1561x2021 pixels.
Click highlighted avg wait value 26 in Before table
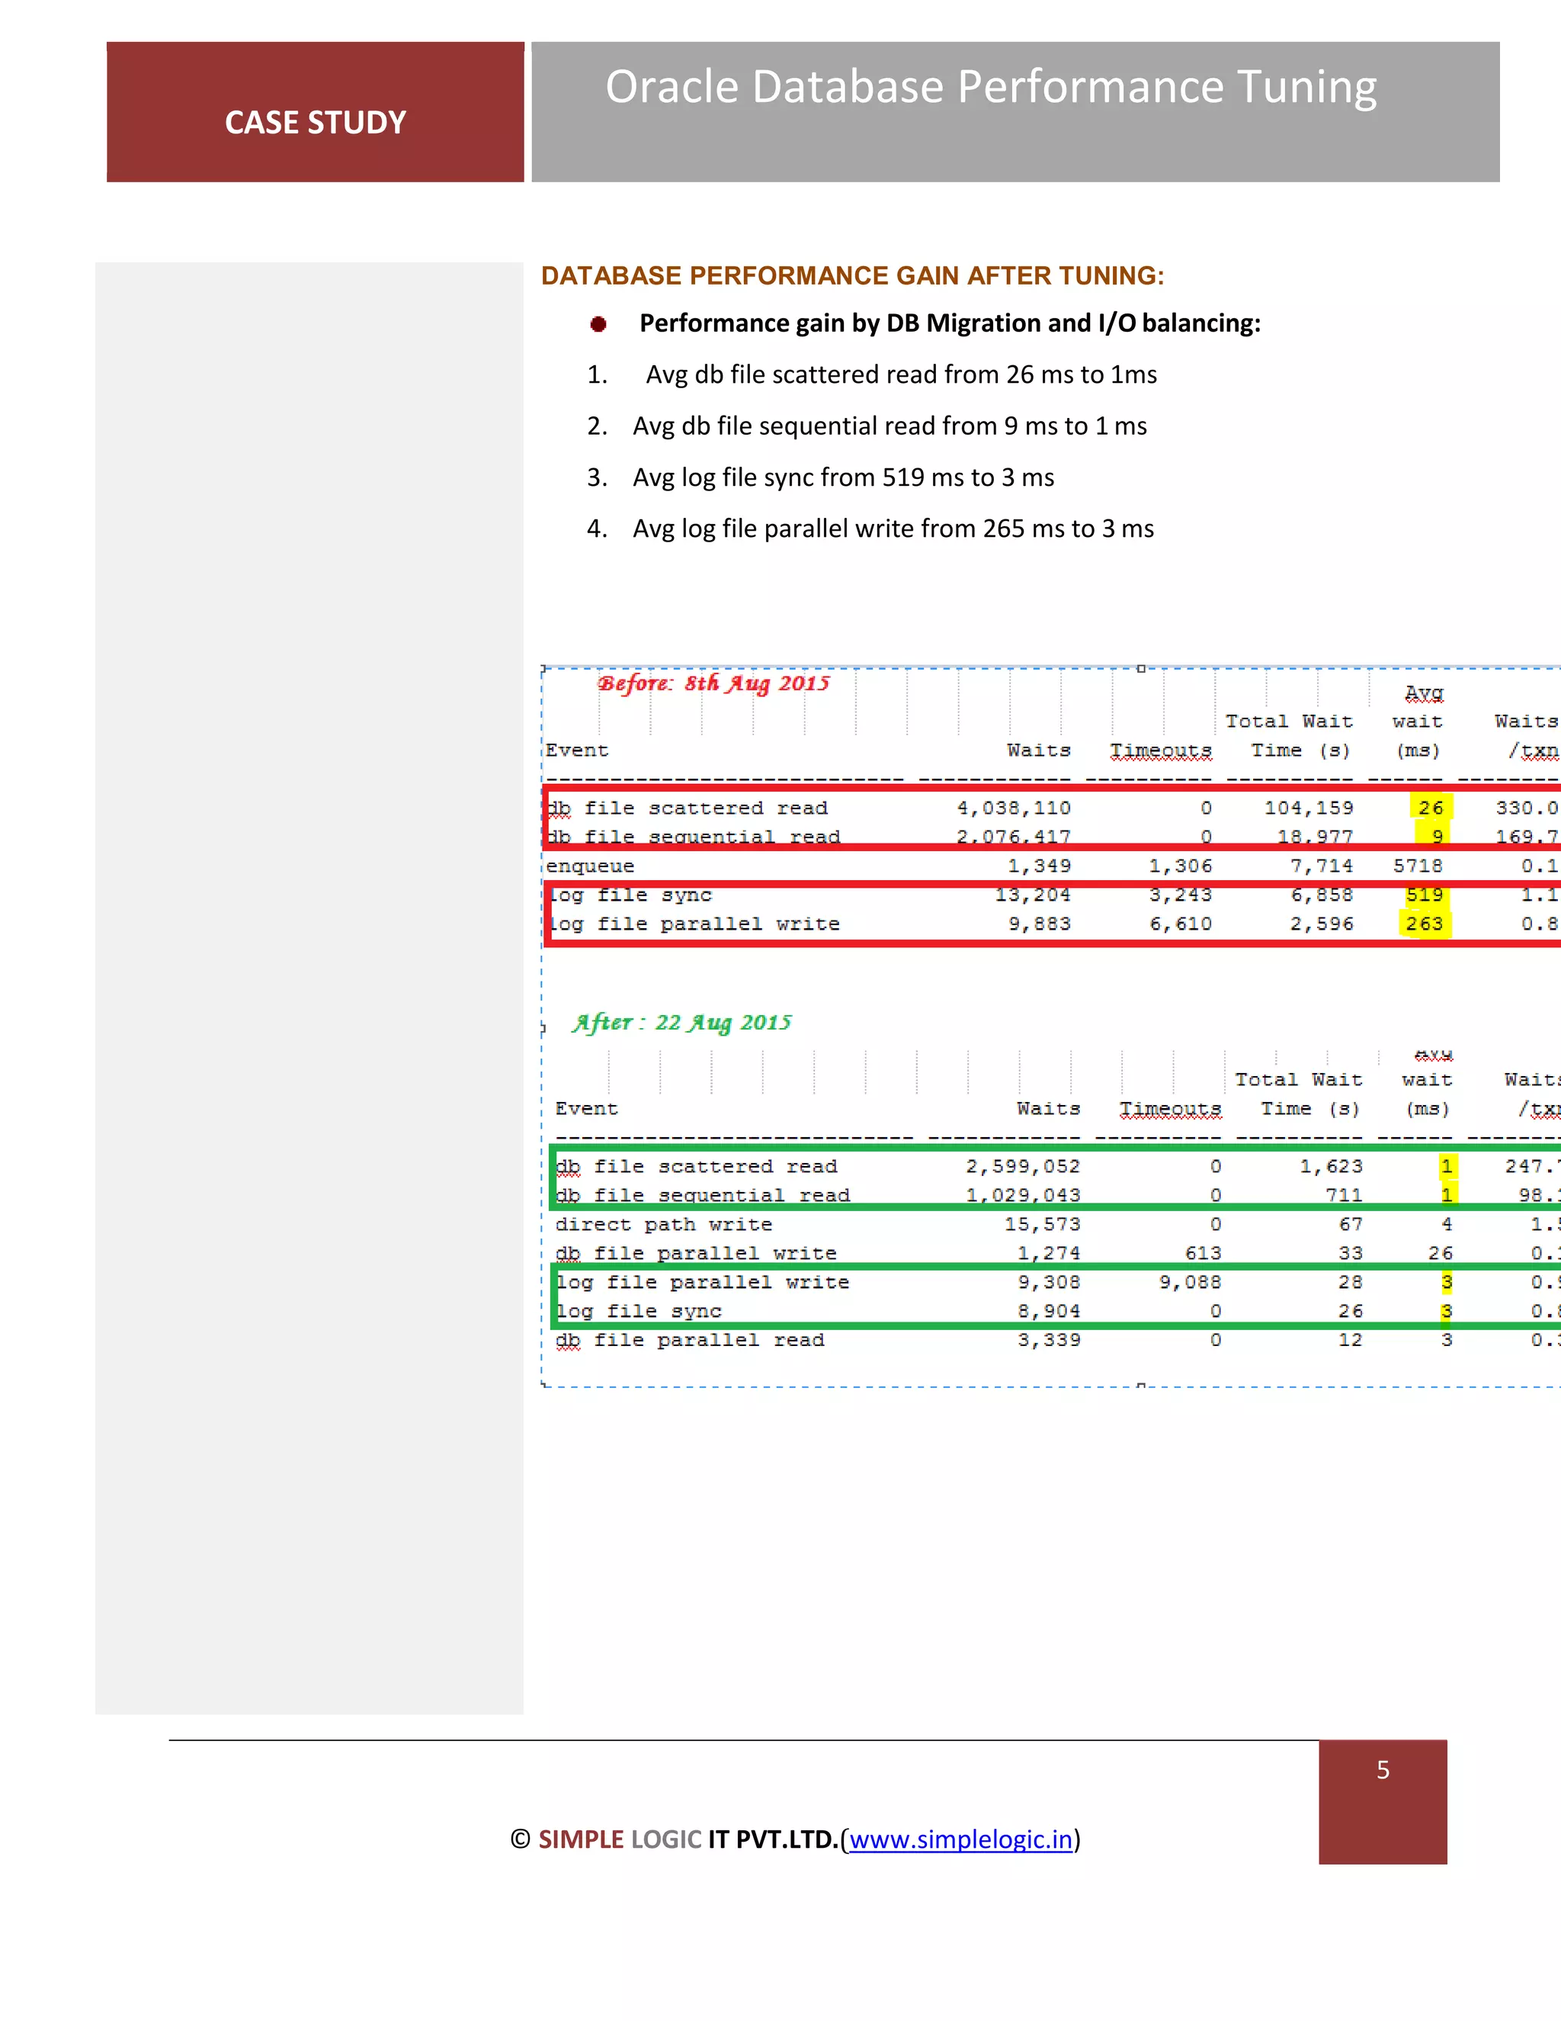[1431, 808]
